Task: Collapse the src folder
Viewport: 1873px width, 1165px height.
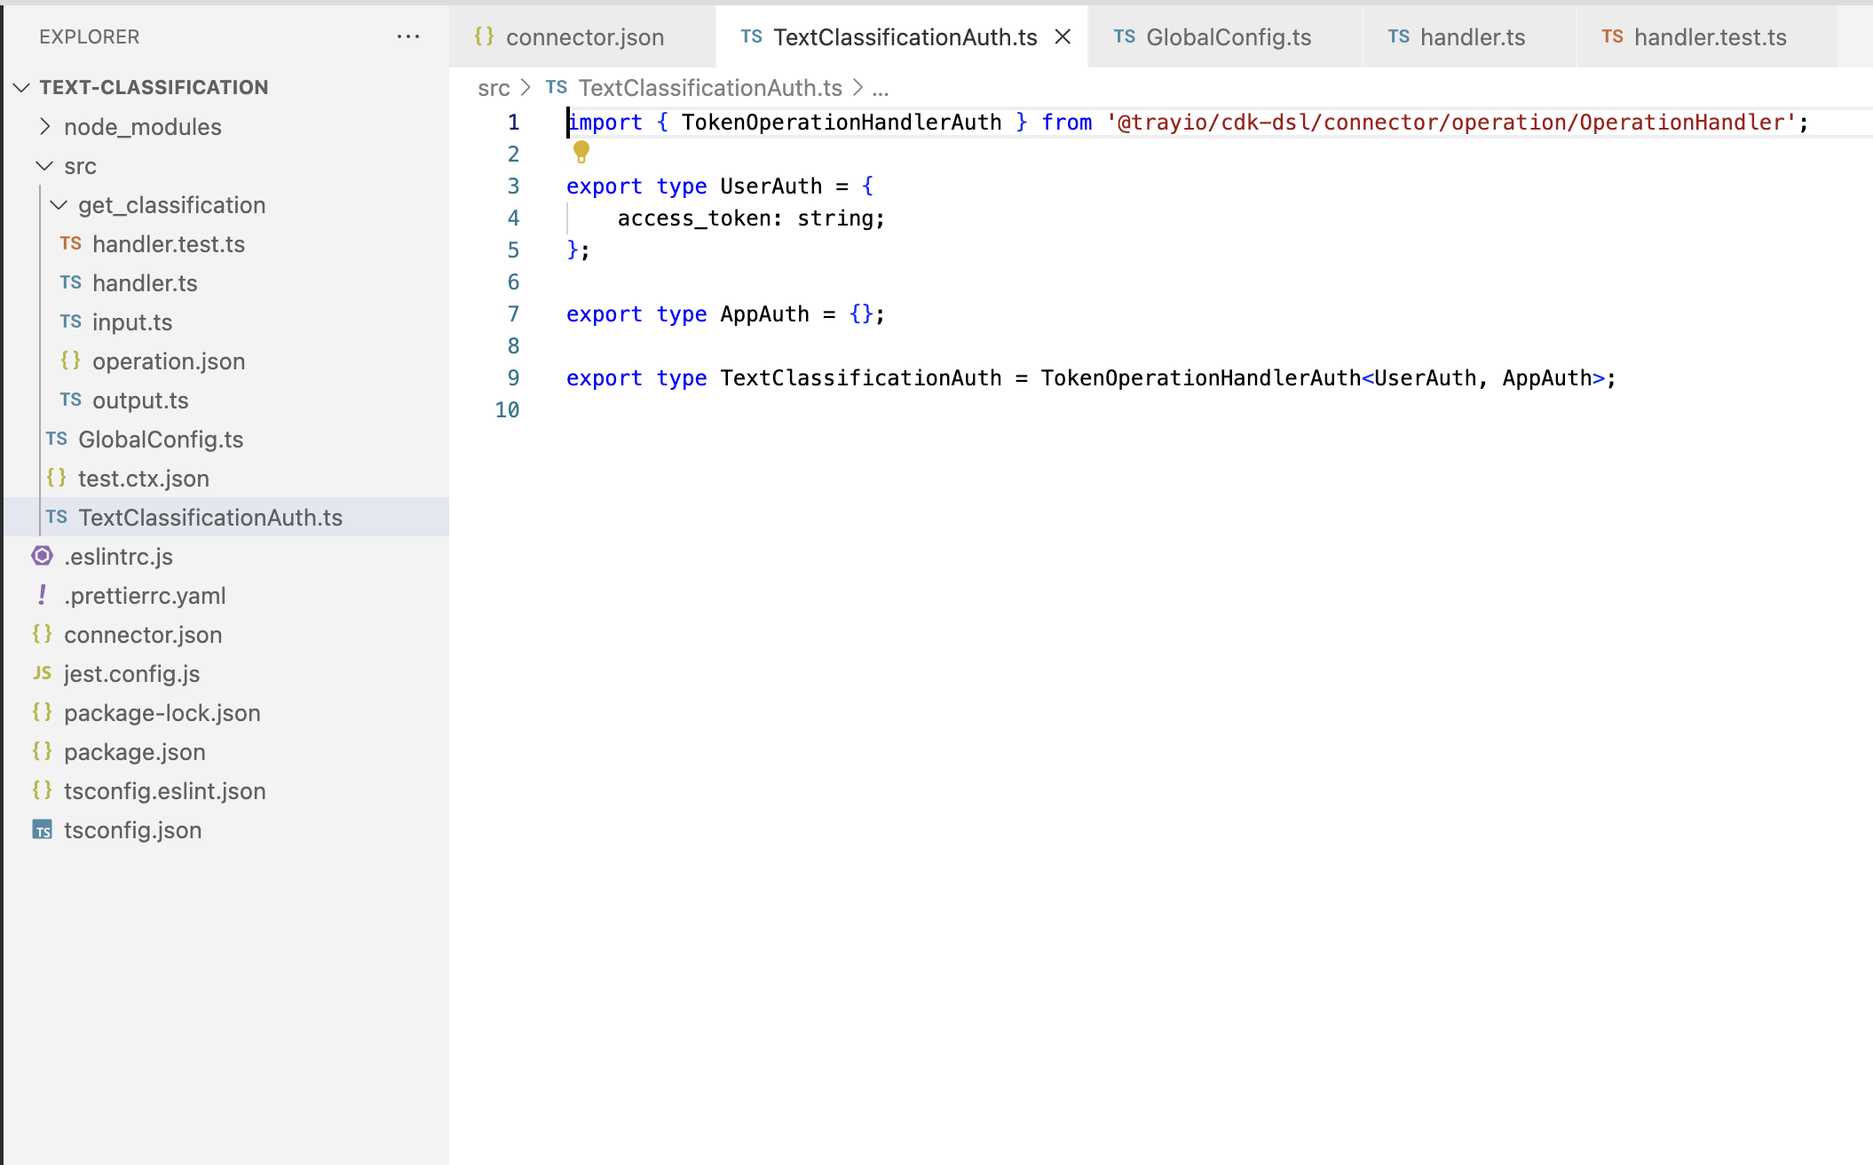Action: 45,166
